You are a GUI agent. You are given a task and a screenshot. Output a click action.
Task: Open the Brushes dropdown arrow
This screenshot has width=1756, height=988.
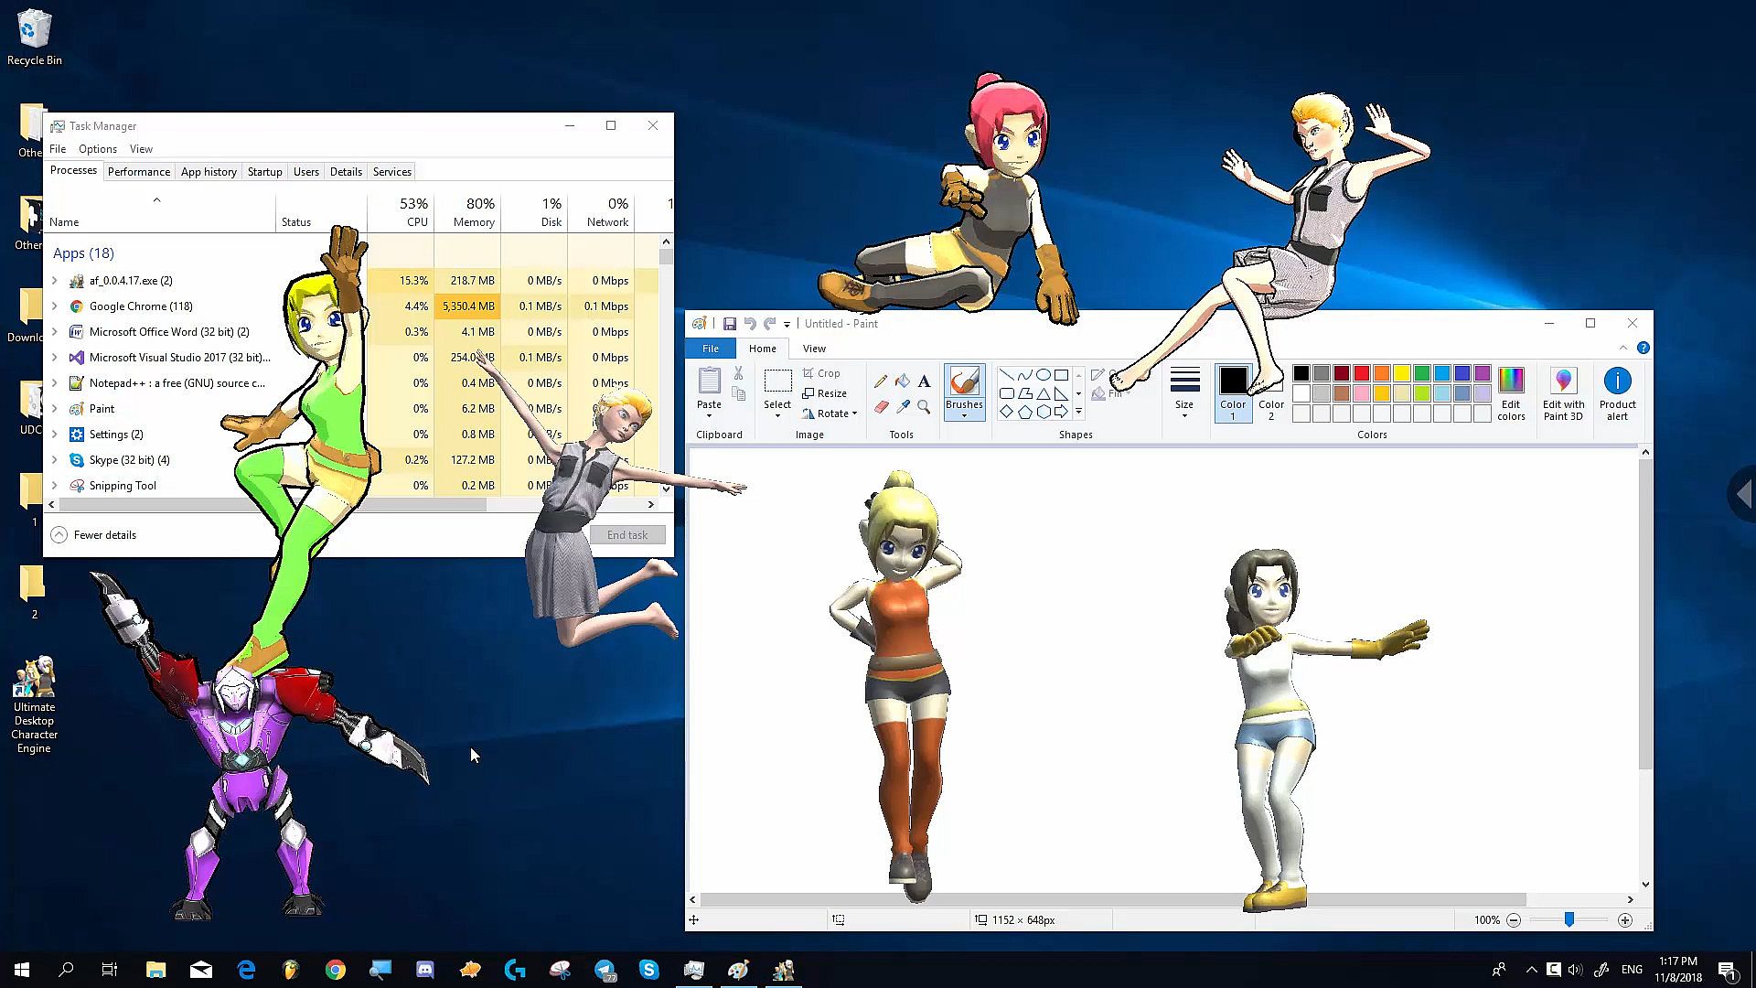964,416
